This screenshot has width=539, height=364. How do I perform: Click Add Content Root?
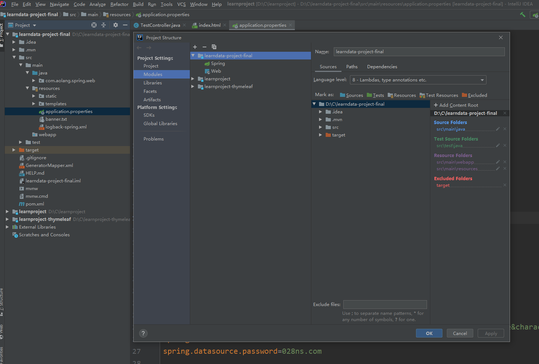click(456, 105)
